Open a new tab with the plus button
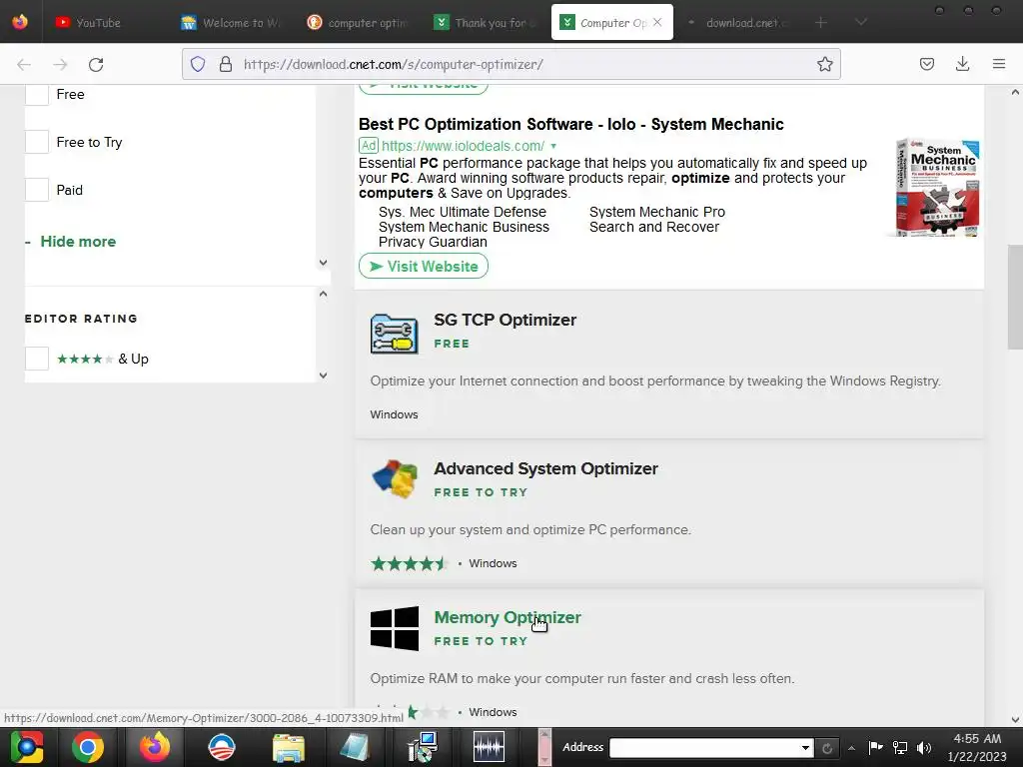Viewport: 1023px width, 767px height. pyautogui.click(x=821, y=22)
